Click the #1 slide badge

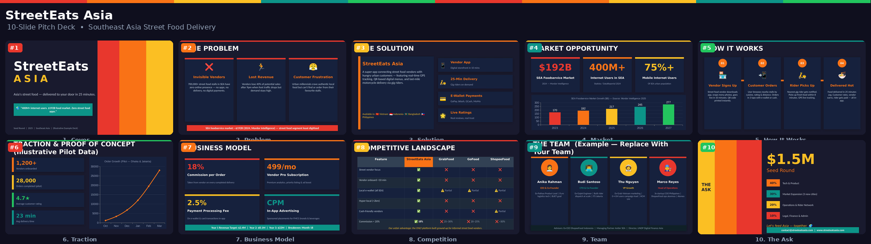pyautogui.click(x=15, y=48)
